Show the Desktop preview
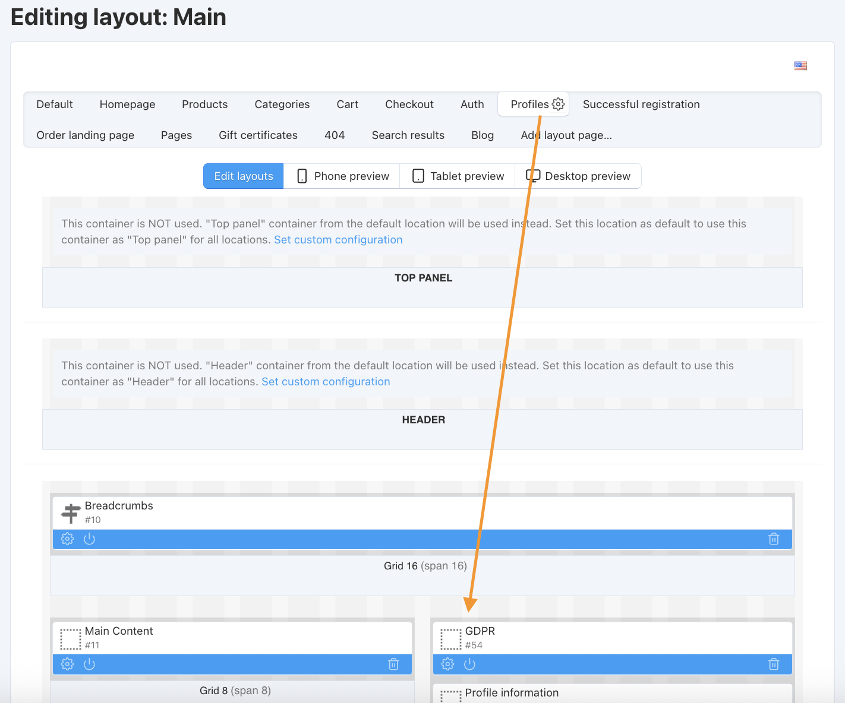Image resolution: width=845 pixels, height=703 pixels. point(578,176)
